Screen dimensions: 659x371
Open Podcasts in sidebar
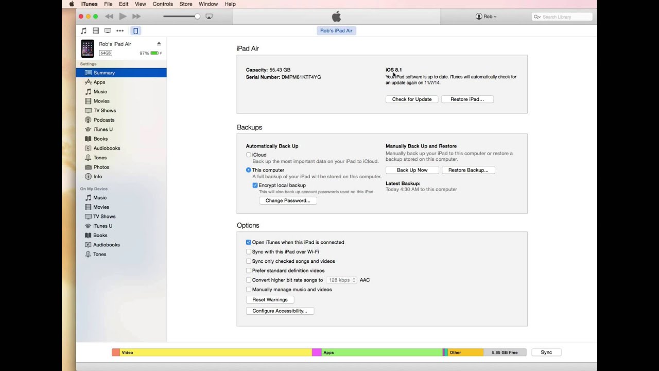104,120
